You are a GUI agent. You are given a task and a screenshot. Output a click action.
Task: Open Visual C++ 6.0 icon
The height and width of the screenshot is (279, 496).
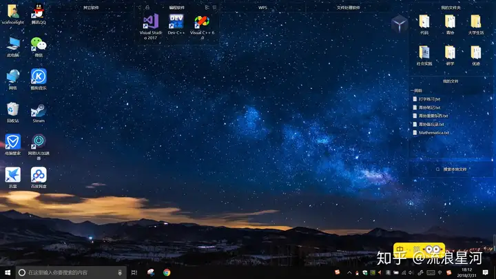(x=202, y=22)
